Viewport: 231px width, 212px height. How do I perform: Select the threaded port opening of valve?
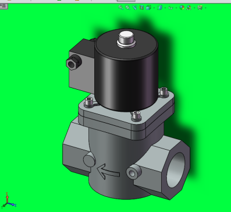click(x=176, y=170)
